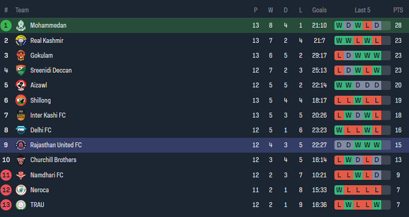Click the Real Kashmir team logo
This screenshot has height=217, width=409.
[21, 40]
